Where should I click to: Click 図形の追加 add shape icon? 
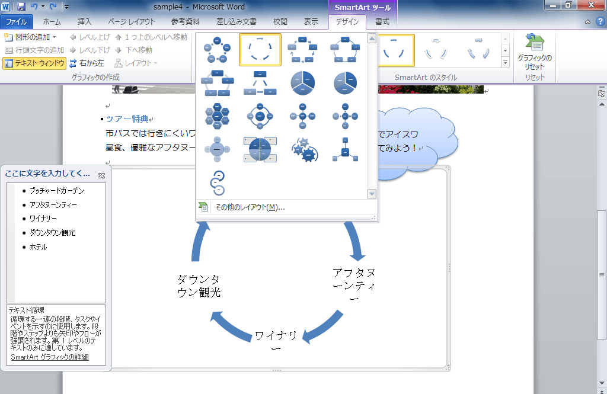(x=8, y=37)
